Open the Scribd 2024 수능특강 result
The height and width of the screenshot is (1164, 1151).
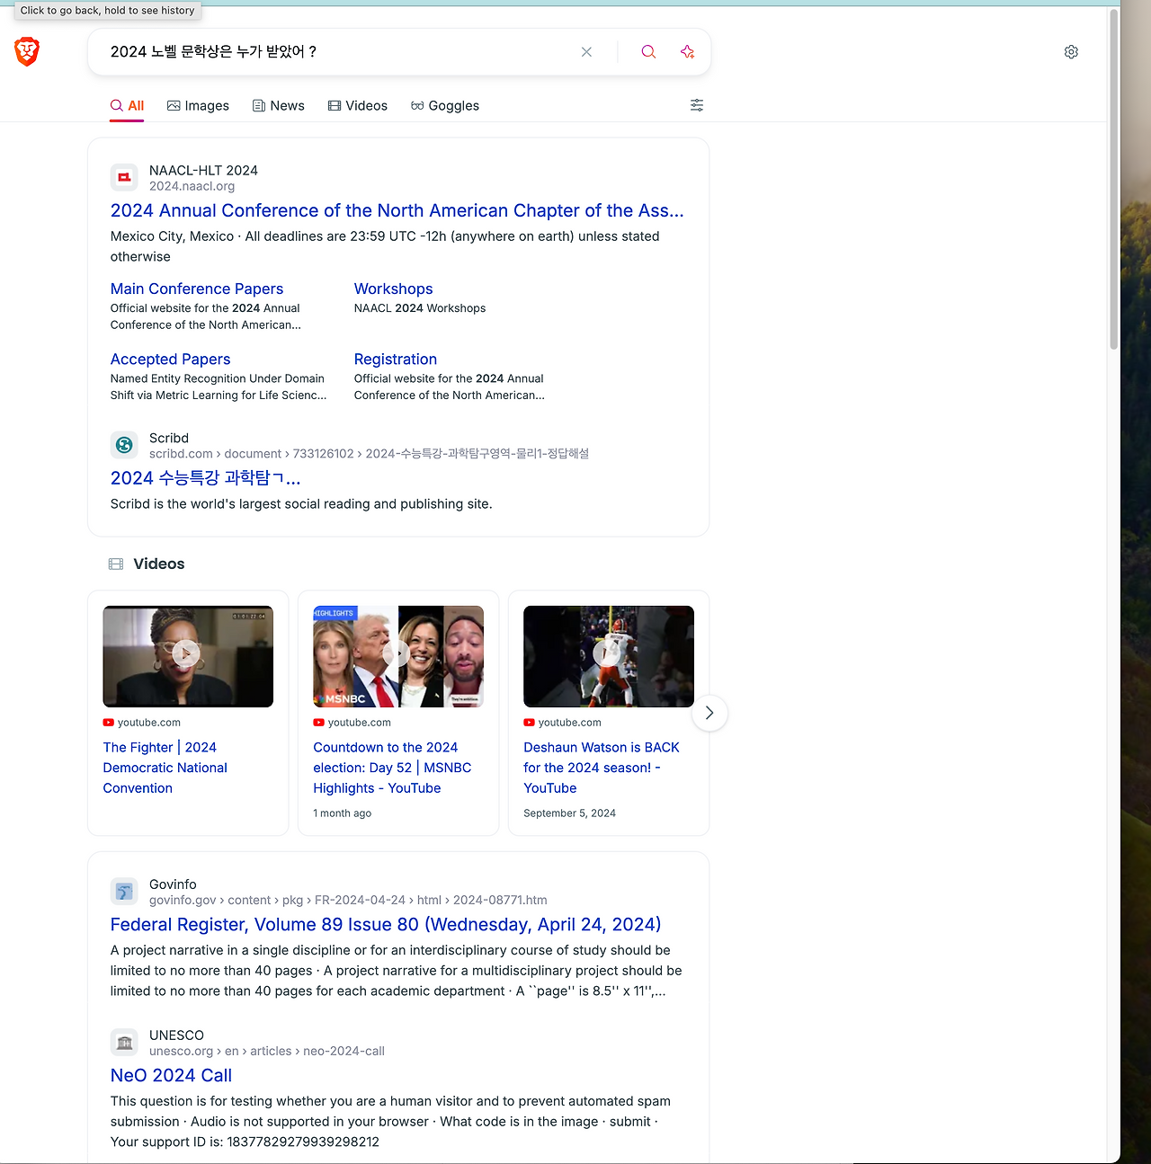point(205,478)
